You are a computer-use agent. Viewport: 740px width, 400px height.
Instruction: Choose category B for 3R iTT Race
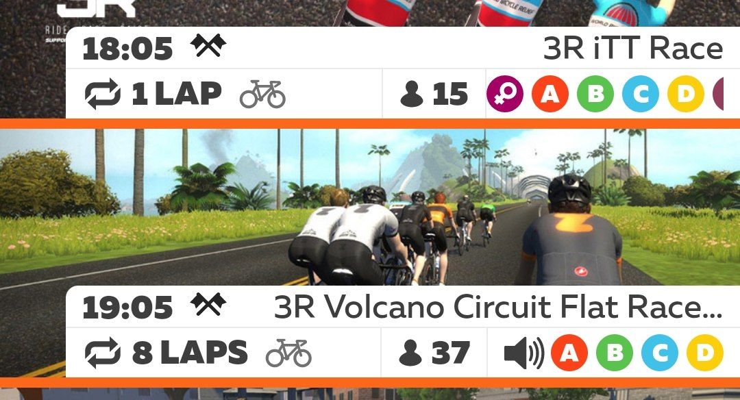pyautogui.click(x=595, y=94)
